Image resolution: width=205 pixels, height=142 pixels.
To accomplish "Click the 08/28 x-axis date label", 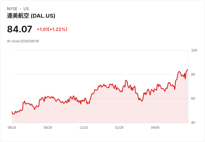I will tap(48, 128).
